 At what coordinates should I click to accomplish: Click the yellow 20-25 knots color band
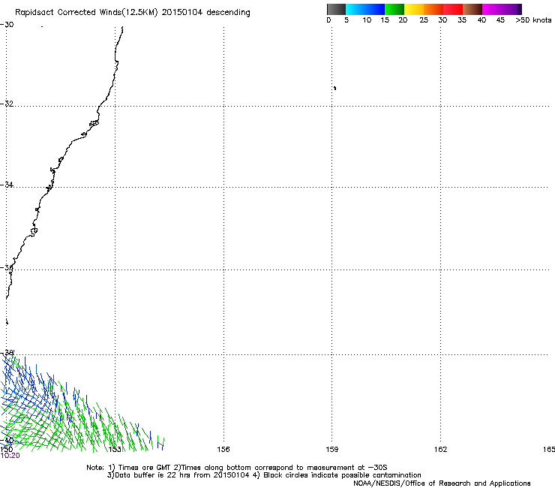[414, 9]
